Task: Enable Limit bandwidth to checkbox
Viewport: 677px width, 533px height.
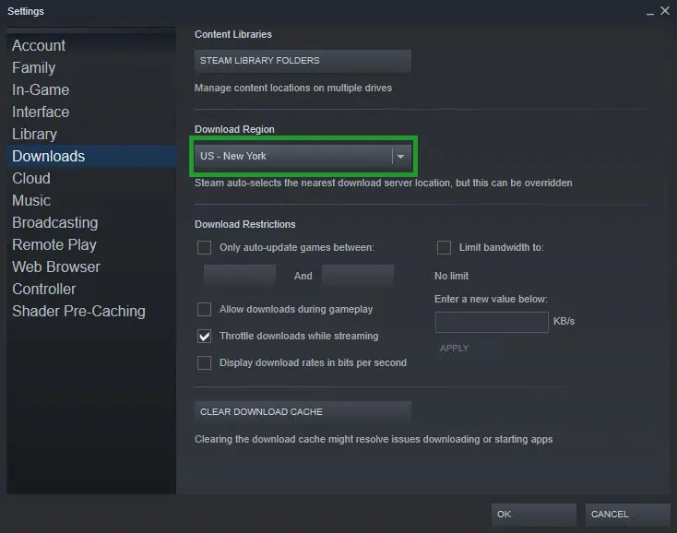Action: 444,248
